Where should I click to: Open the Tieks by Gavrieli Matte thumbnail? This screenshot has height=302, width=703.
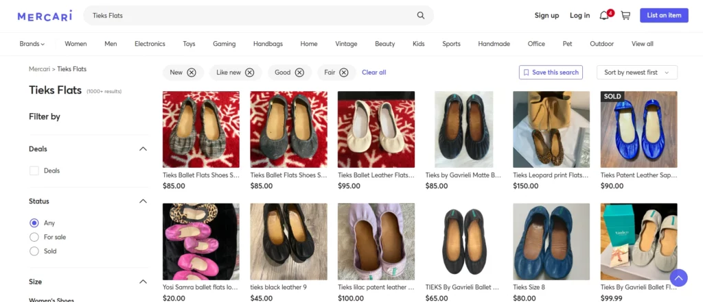463,129
